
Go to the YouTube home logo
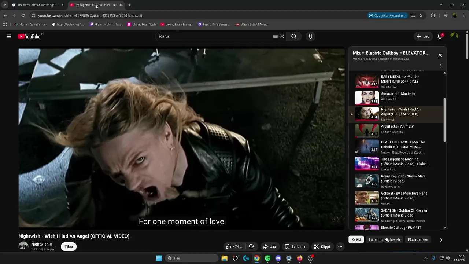click(x=30, y=36)
